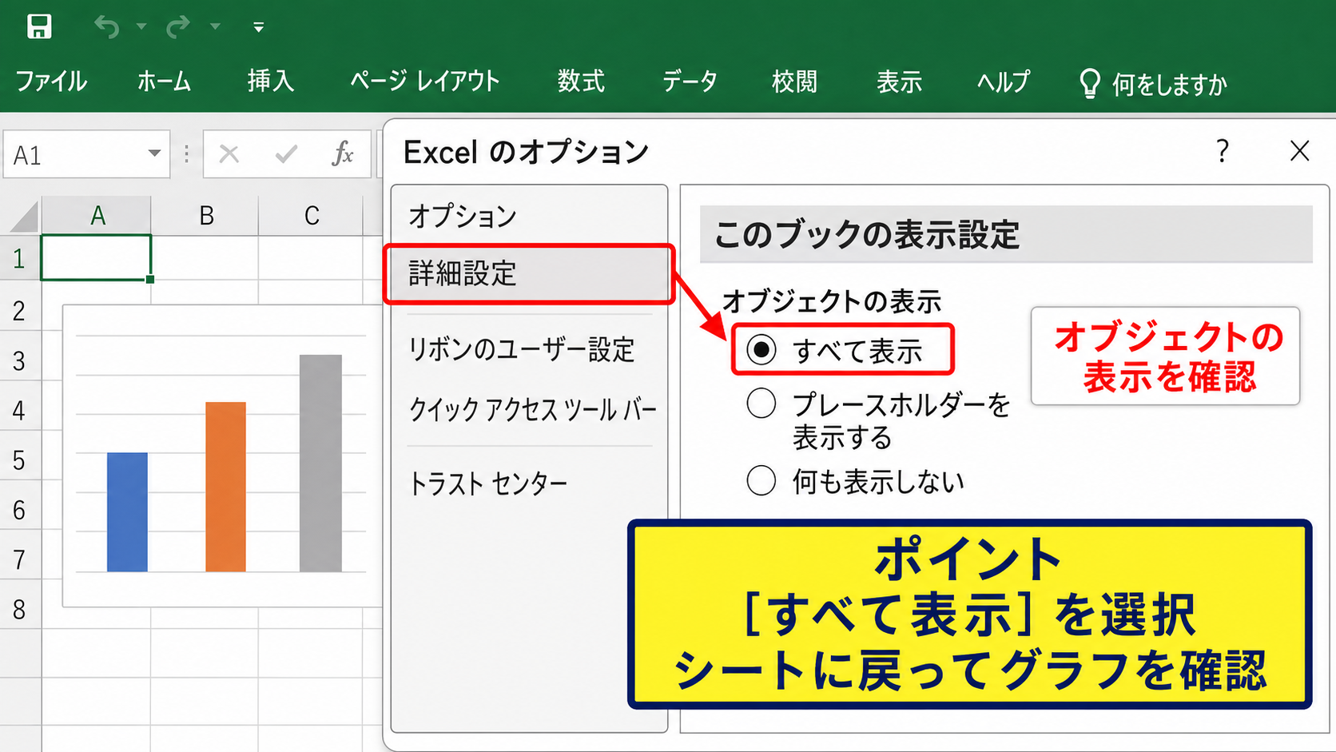Image resolution: width=1336 pixels, height=752 pixels.
Task: Select row header 7
Action: [x=20, y=559]
